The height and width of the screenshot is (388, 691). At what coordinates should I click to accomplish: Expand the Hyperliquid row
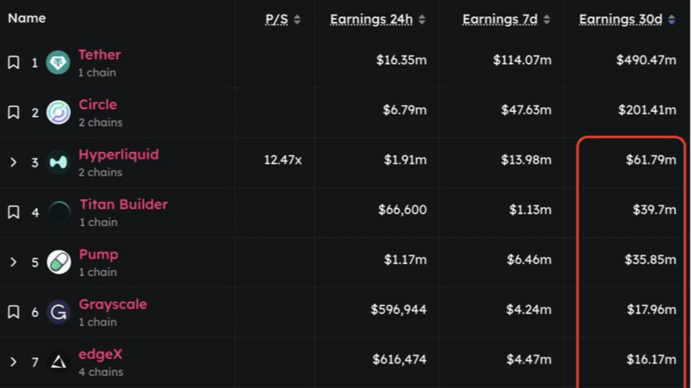tap(13, 162)
